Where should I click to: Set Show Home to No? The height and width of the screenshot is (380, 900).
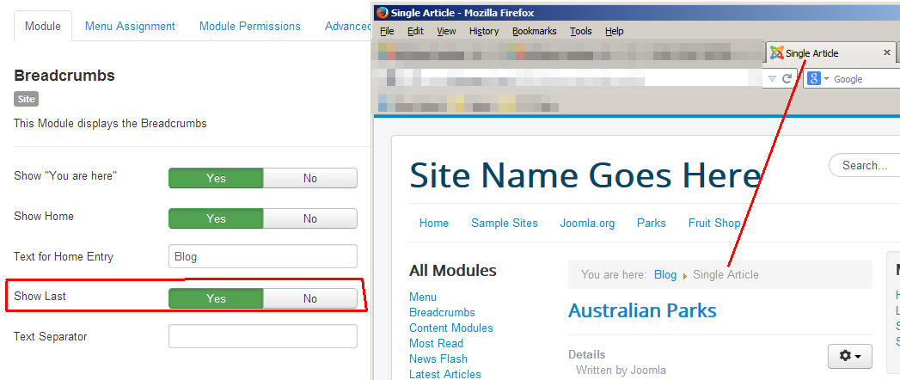[x=309, y=219]
